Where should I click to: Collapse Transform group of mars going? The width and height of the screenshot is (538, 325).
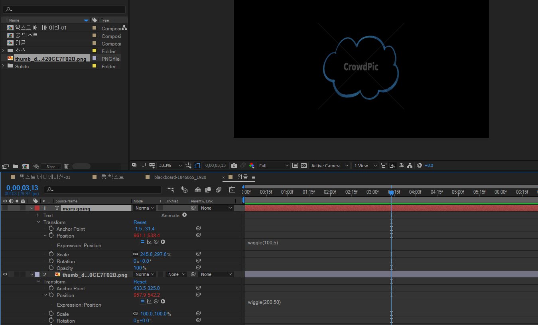click(x=38, y=222)
